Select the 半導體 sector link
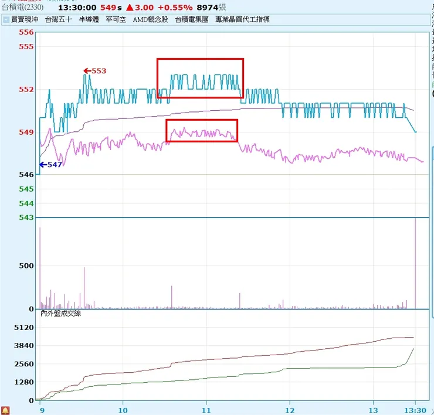Screen dimensions: 434x415 point(89,19)
